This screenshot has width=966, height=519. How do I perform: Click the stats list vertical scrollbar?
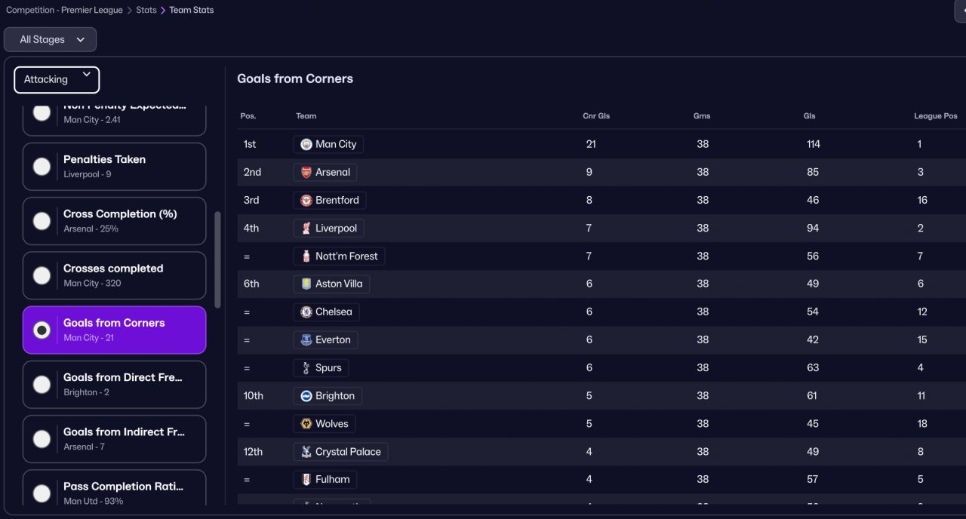point(217,259)
